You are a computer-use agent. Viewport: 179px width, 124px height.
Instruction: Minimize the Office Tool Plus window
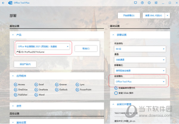point(163,3)
